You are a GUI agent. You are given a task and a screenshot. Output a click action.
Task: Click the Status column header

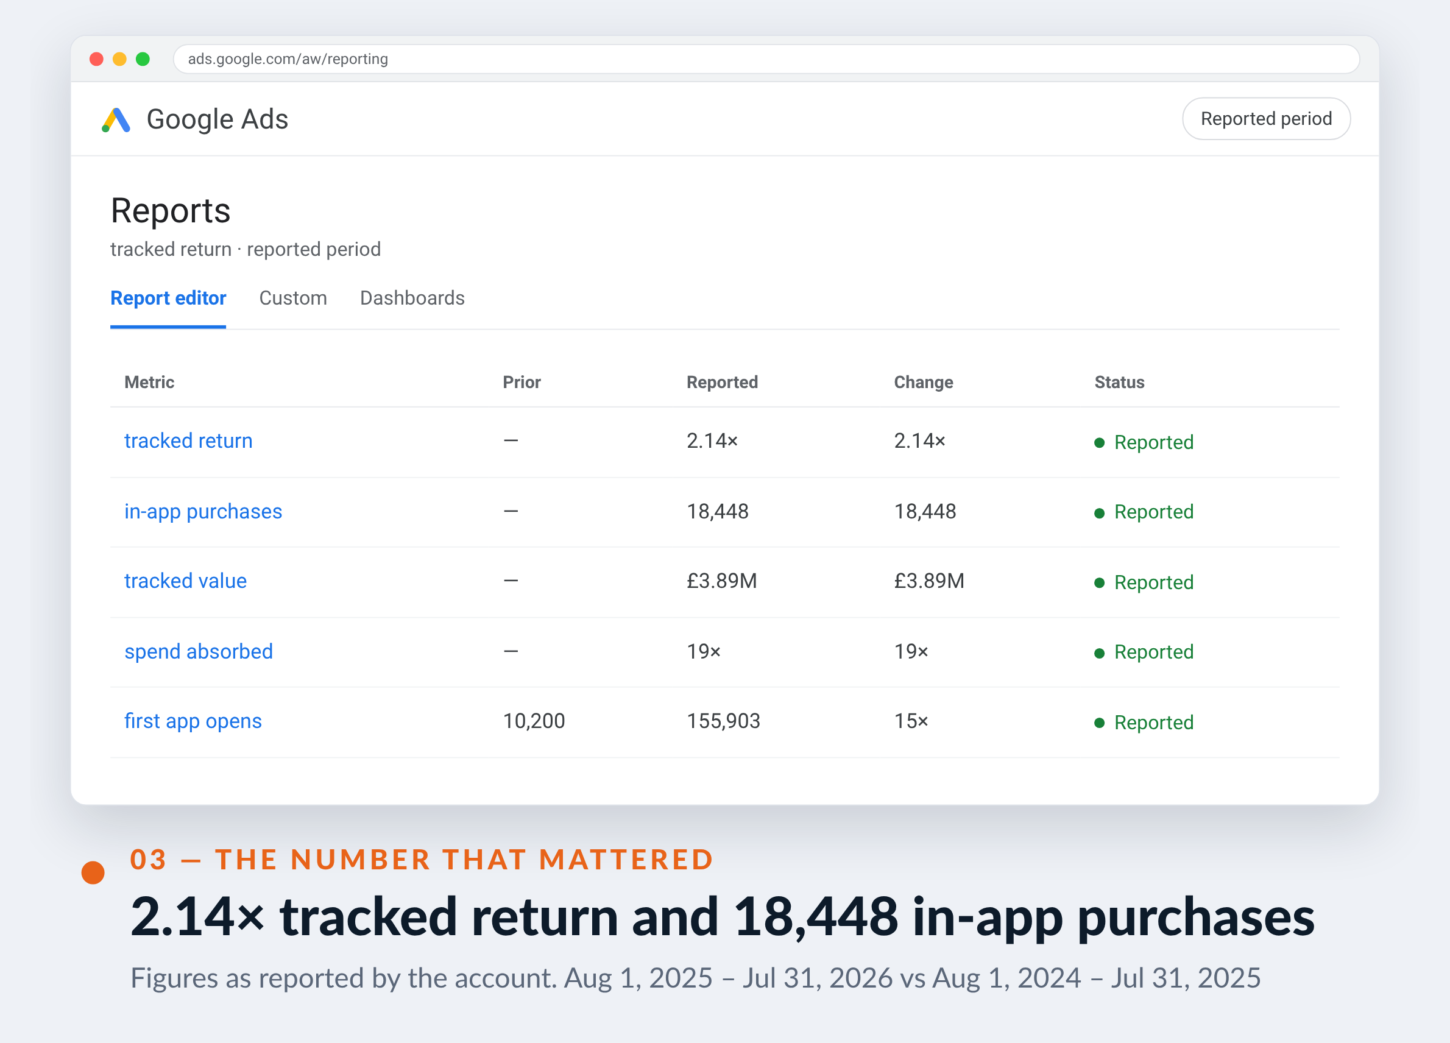tap(1119, 383)
